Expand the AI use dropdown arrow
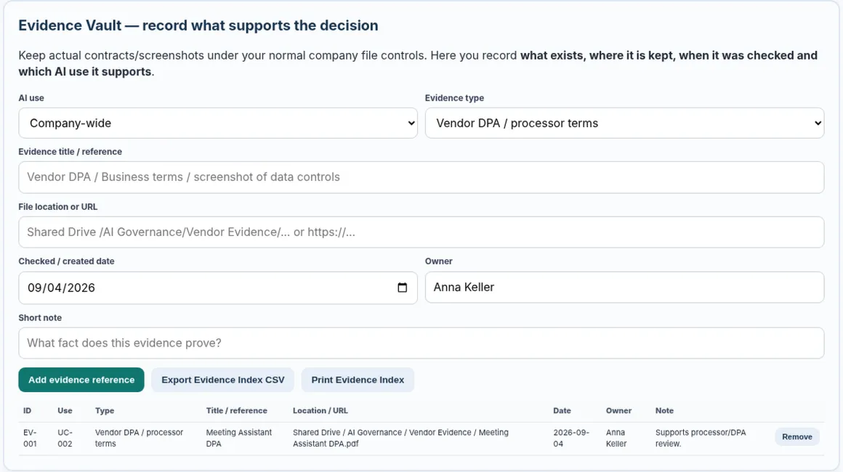843x472 pixels. click(x=411, y=123)
